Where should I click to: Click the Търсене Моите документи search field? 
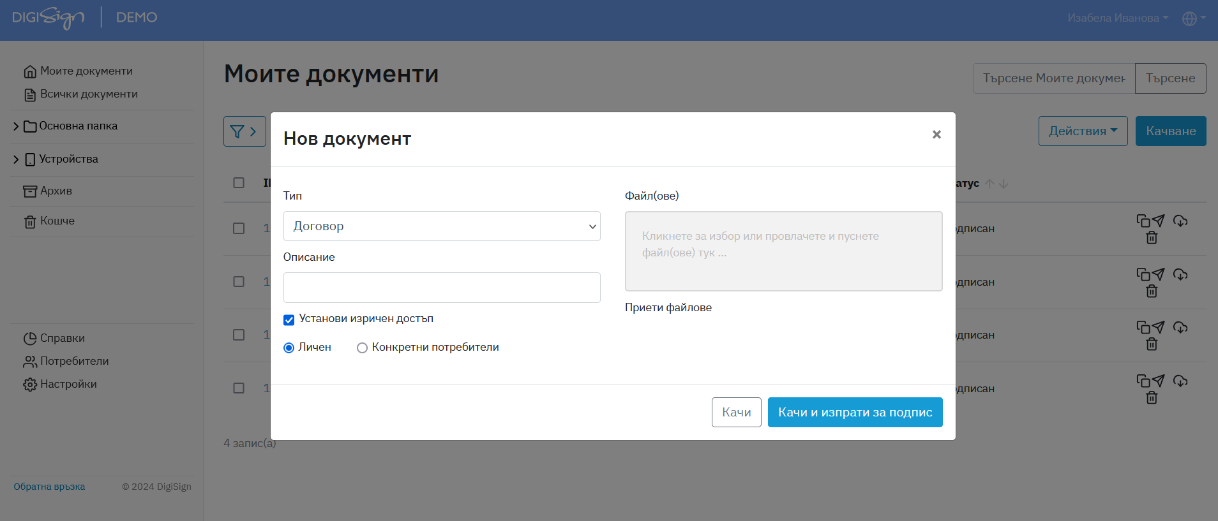(1054, 78)
